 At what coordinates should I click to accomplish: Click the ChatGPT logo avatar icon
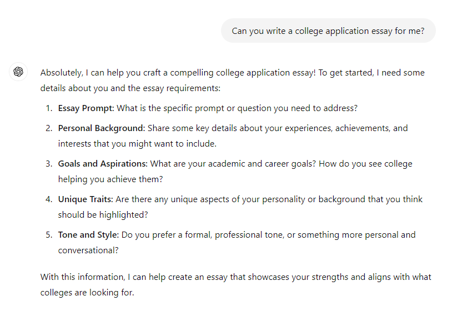tap(18, 72)
